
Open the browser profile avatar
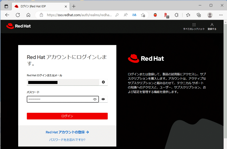(210, 15)
